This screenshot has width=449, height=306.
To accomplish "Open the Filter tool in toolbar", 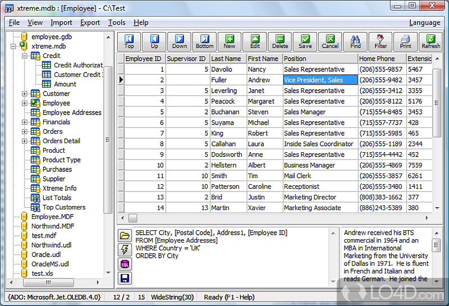I will click(381, 42).
